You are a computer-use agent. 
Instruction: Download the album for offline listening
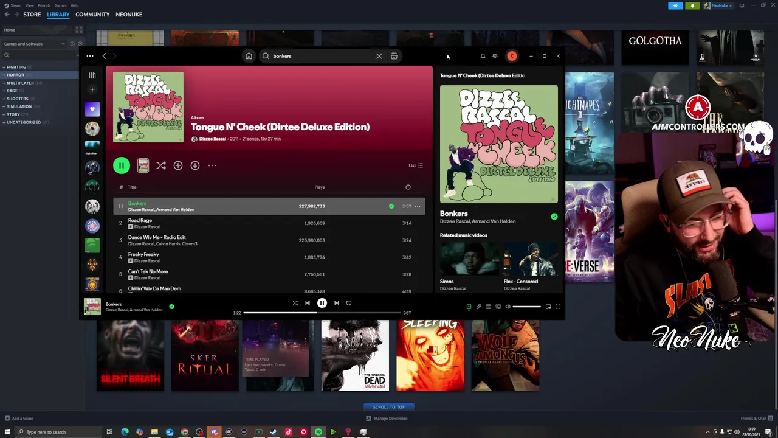[195, 165]
